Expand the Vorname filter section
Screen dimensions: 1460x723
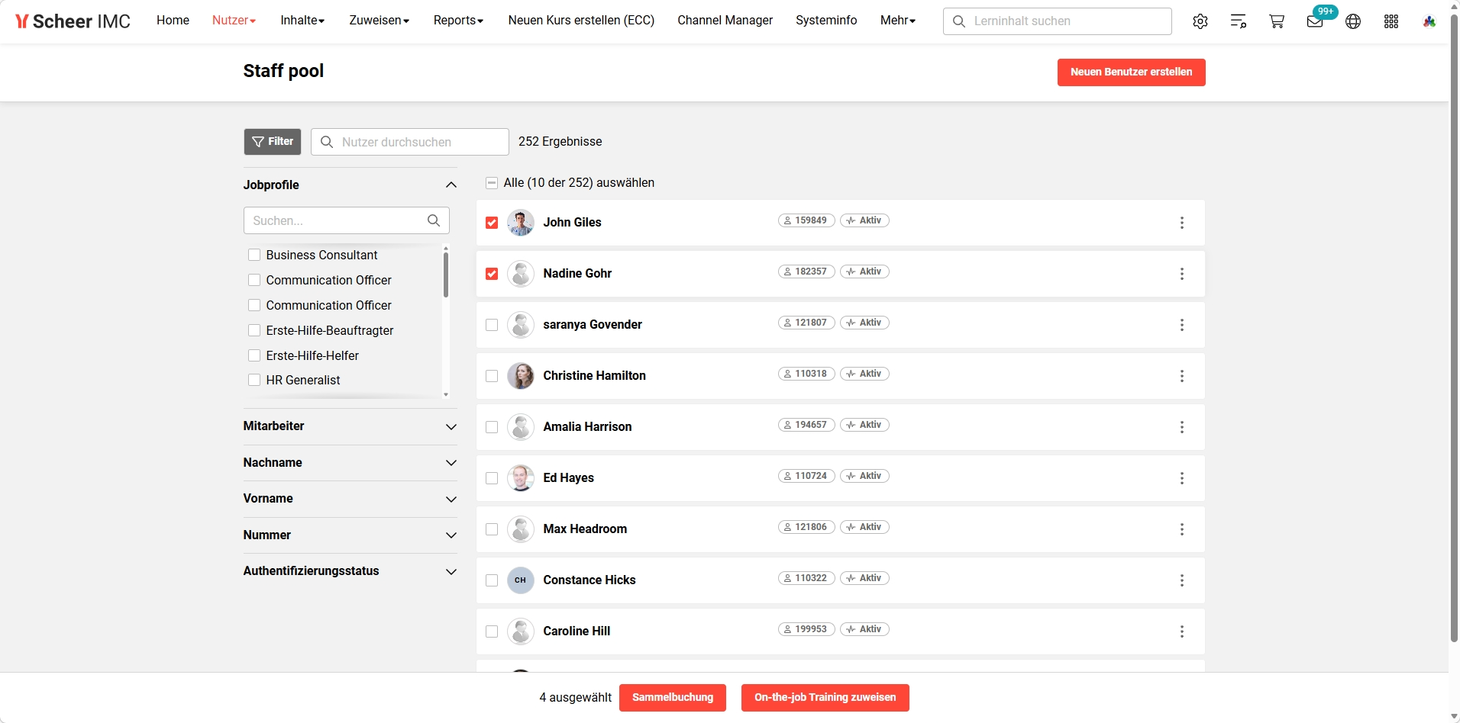point(451,499)
